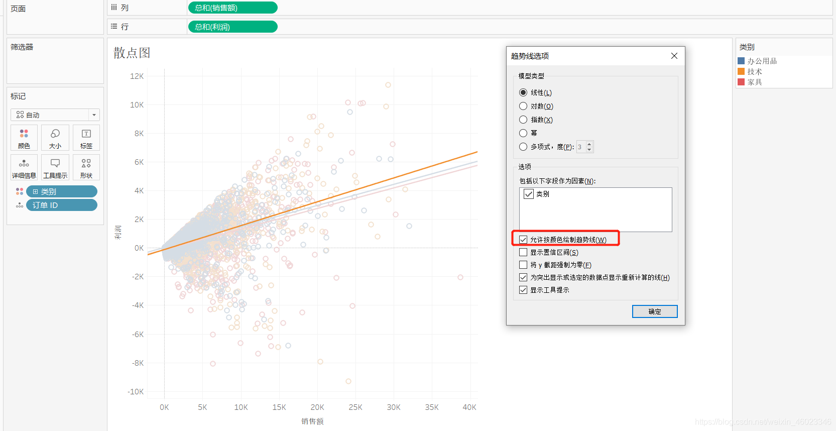The width and height of the screenshot is (836, 431).
Task: Close the 趋势线选项 dialog
Action: [x=674, y=56]
